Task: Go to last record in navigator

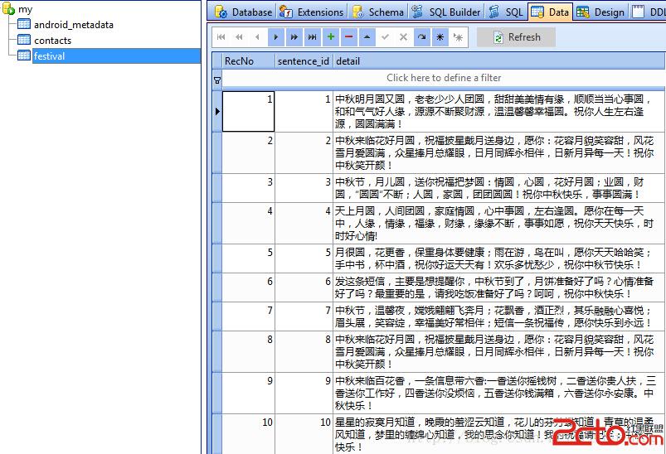Action: coord(312,37)
